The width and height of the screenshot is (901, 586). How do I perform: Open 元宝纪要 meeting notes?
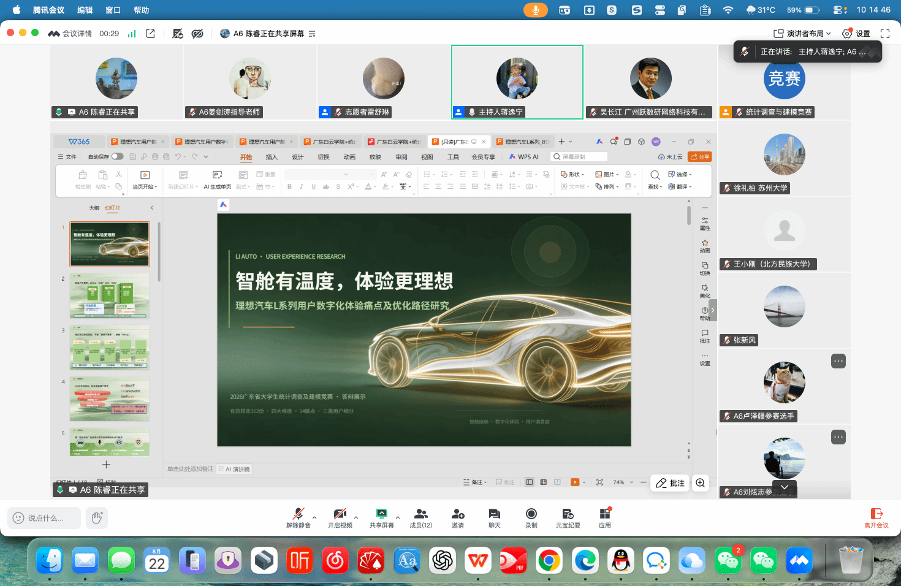point(568,517)
